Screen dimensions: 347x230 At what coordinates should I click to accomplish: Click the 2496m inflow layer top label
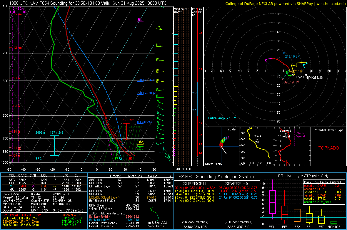40,132
